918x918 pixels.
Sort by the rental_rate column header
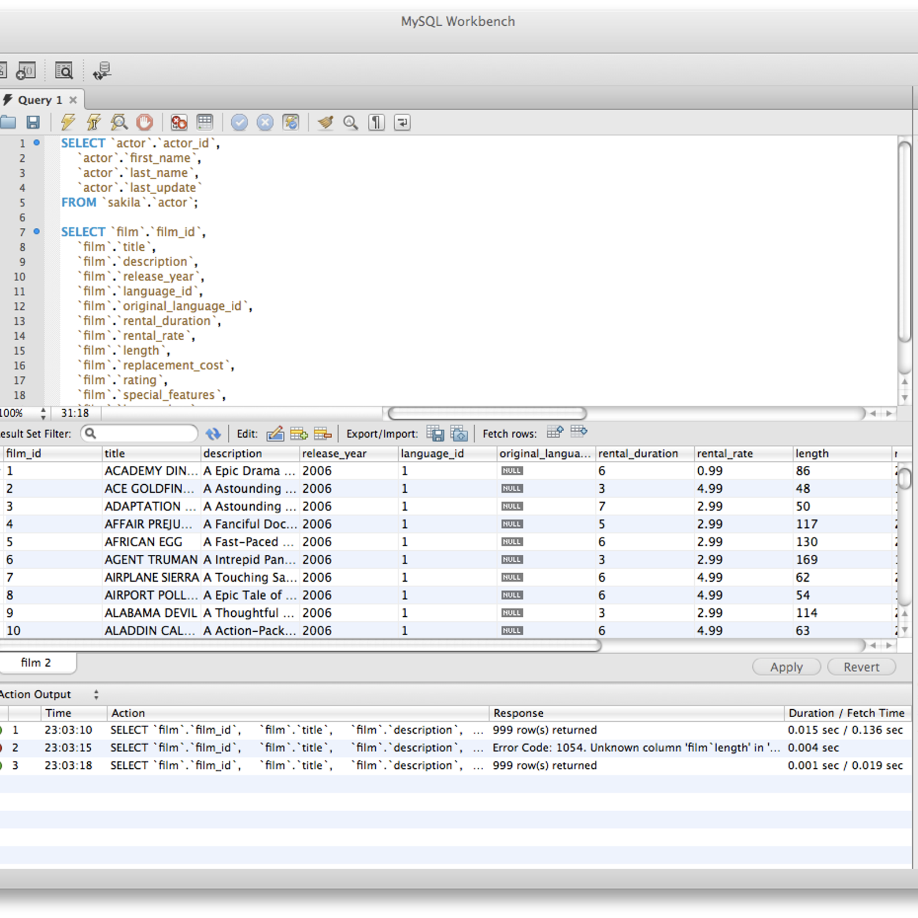point(744,453)
